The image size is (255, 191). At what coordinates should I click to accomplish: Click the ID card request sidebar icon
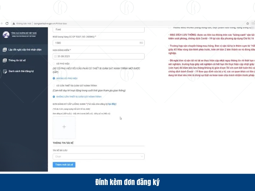click(5, 50)
